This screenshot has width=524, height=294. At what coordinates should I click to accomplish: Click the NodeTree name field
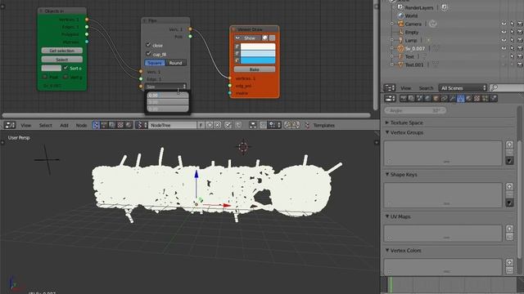tap(173, 125)
